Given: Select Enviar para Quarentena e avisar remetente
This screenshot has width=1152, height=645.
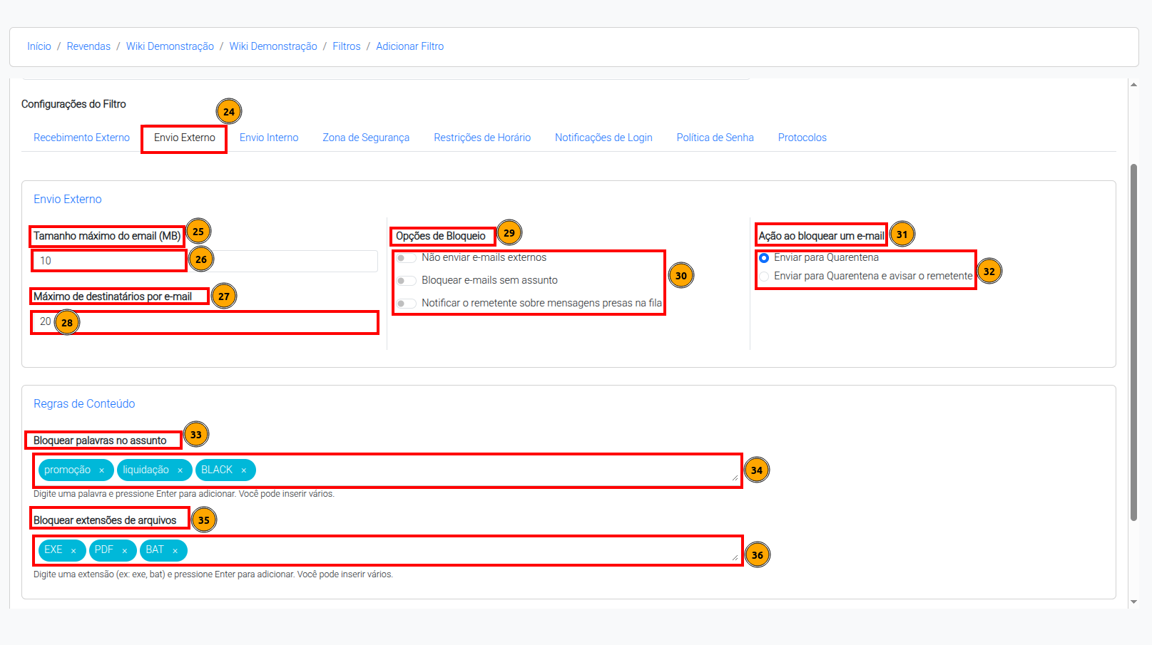Looking at the screenshot, I should click(764, 277).
